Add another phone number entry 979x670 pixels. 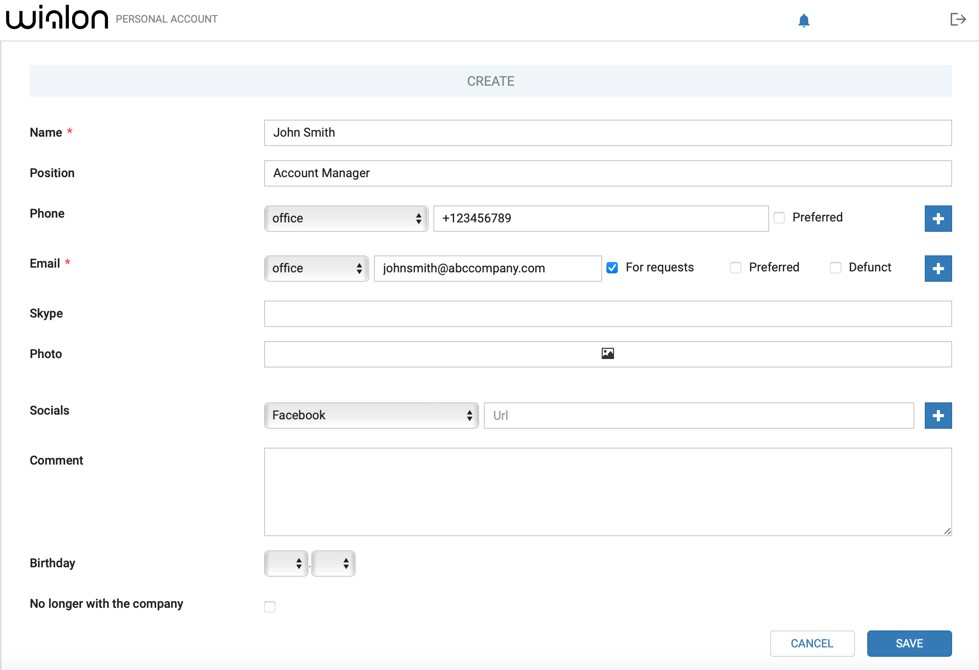(938, 218)
